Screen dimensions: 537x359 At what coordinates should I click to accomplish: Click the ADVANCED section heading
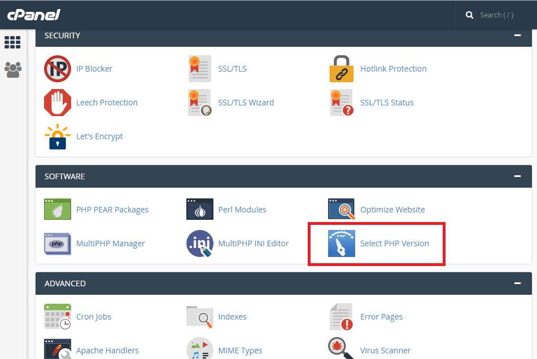(x=65, y=283)
